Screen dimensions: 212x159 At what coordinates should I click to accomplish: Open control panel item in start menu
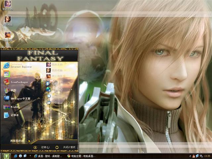pos(54,83)
